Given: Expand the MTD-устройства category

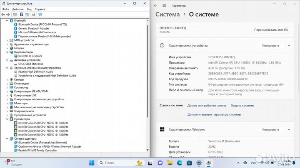Looking at the screenshot, I should [7, 40].
